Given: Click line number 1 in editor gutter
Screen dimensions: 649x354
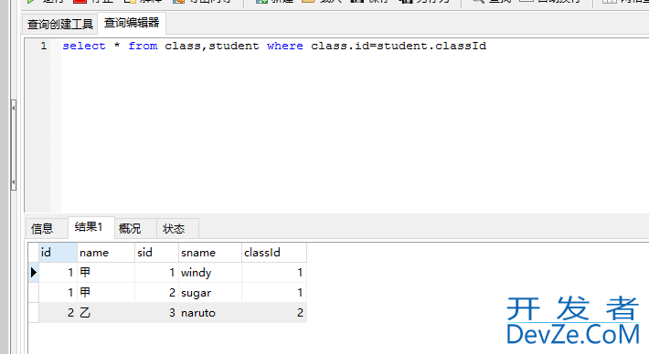Looking at the screenshot, I should [44, 46].
